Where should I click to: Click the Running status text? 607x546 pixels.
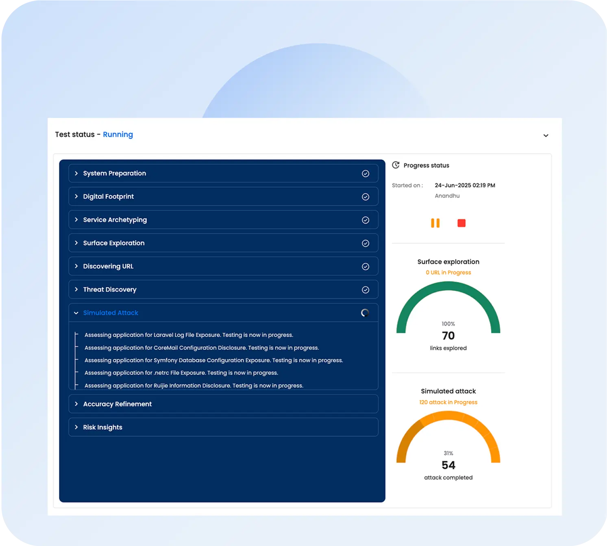(118, 135)
